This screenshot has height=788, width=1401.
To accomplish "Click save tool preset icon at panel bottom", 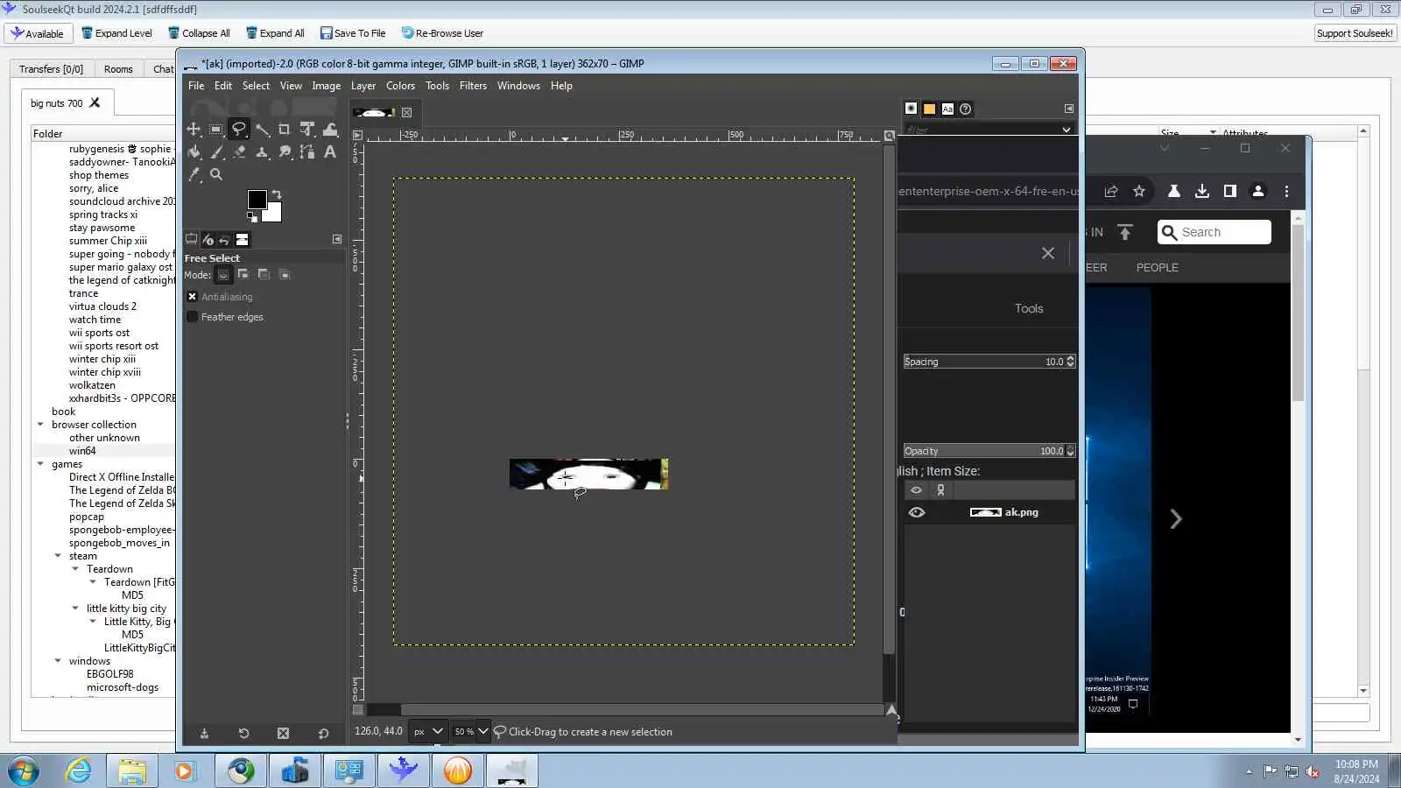I will pyautogui.click(x=204, y=734).
